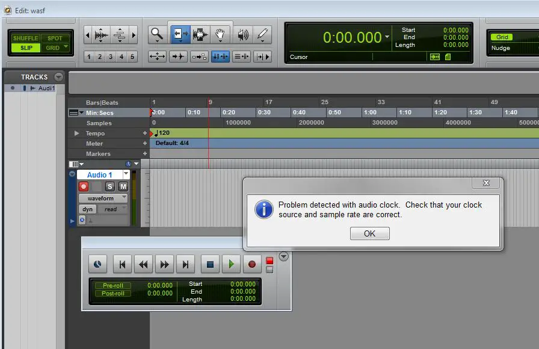The width and height of the screenshot is (539, 349).
Task: Click the Rewind button in transport
Action: tap(143, 264)
